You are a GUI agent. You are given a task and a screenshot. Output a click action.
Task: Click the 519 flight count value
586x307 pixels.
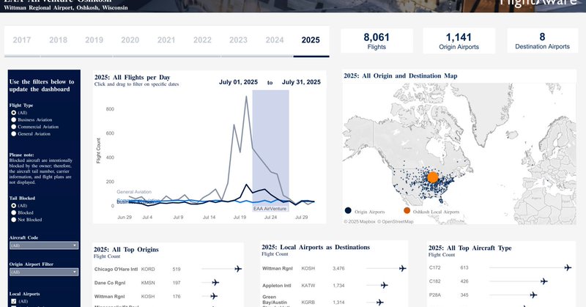pyautogui.click(x=177, y=269)
